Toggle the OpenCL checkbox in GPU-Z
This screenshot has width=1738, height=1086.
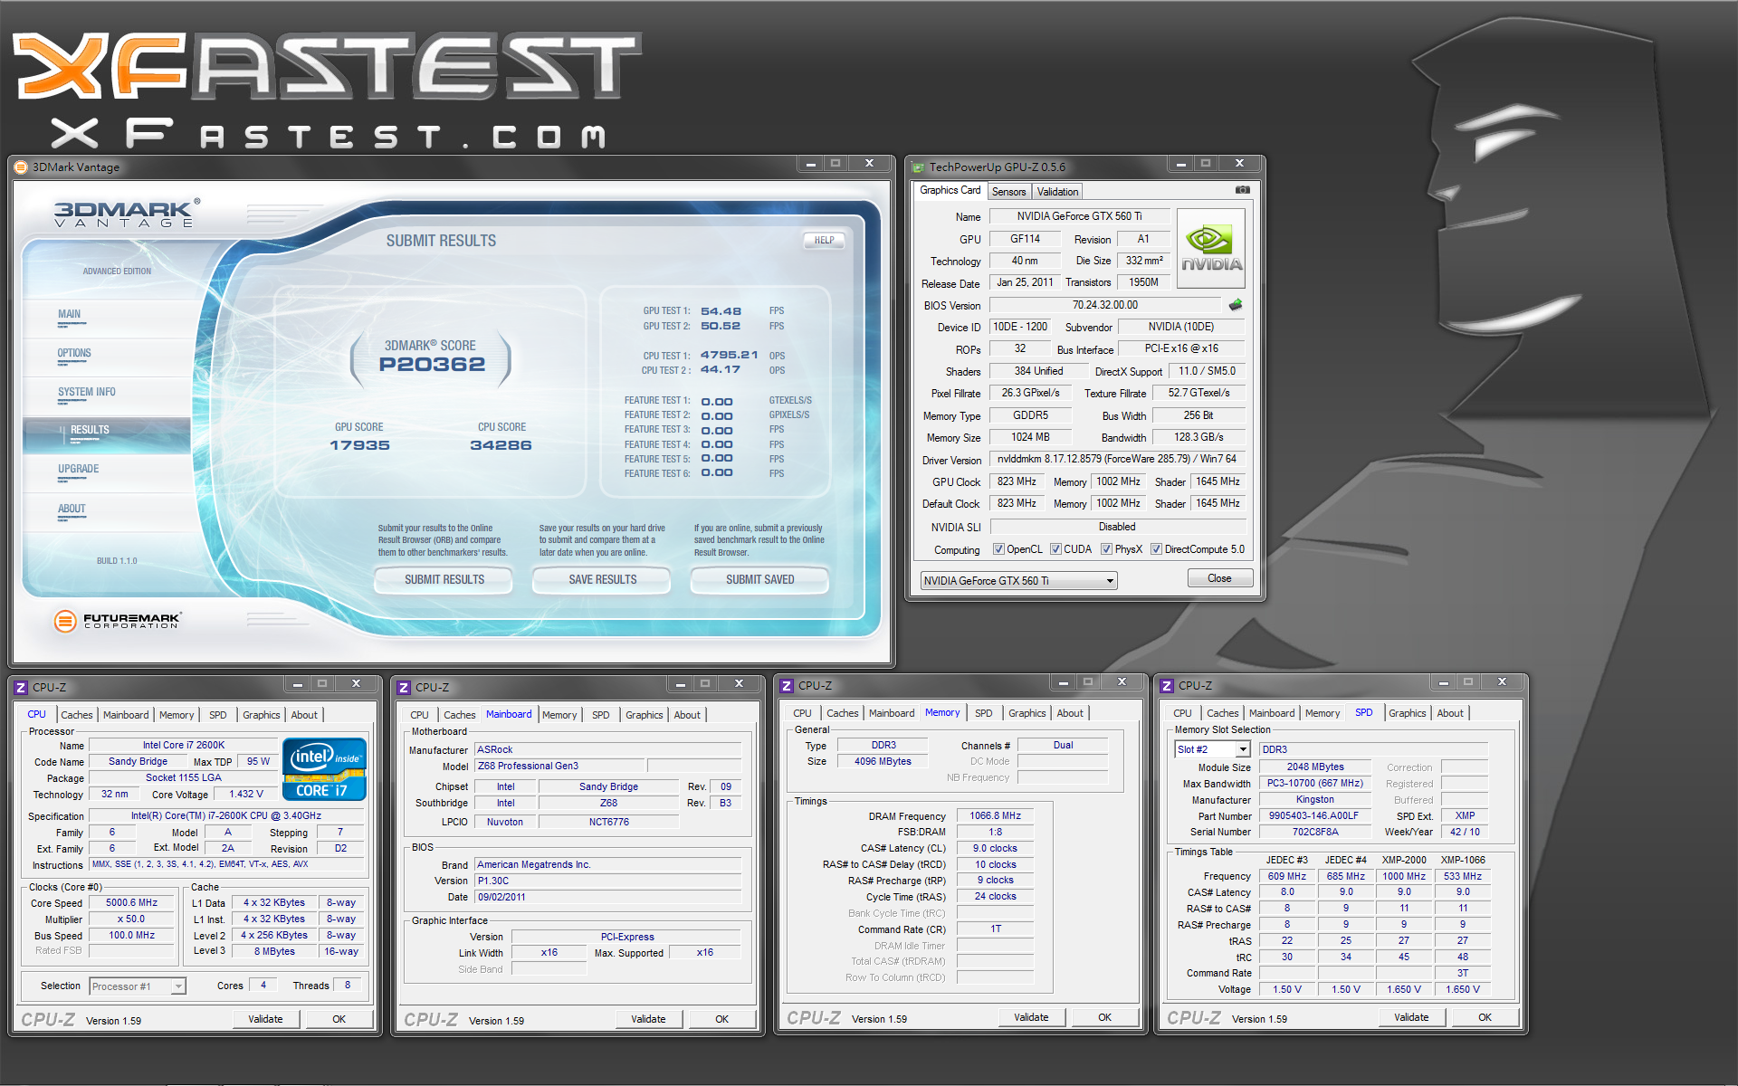[x=998, y=549]
